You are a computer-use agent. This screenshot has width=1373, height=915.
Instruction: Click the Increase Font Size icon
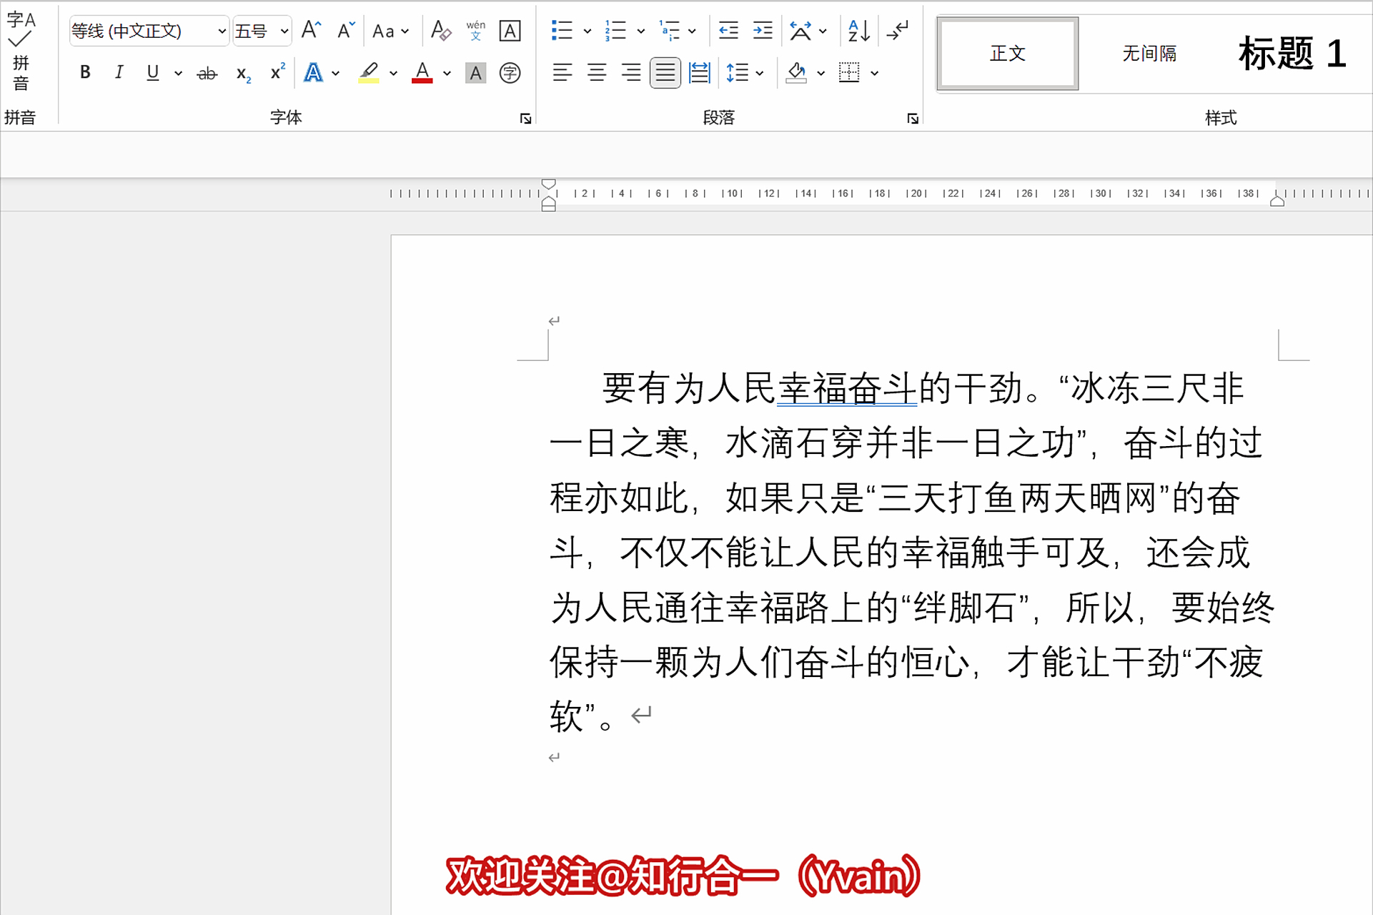[x=311, y=31]
